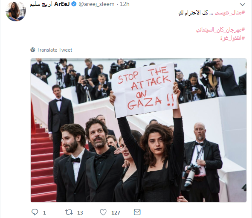Click the blue verified badge

point(74,4)
